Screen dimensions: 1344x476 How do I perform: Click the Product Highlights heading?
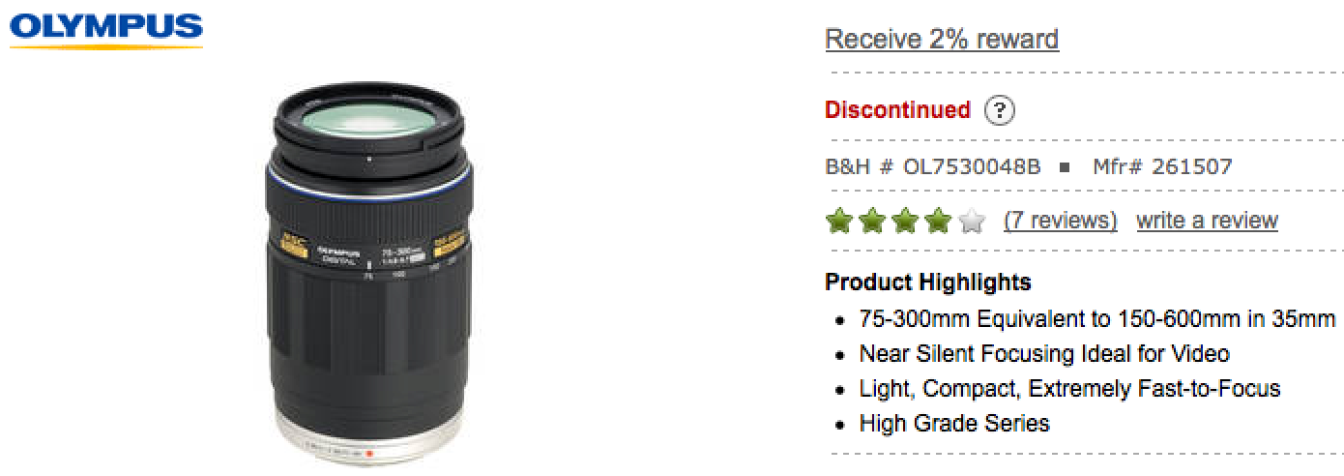[x=928, y=283]
